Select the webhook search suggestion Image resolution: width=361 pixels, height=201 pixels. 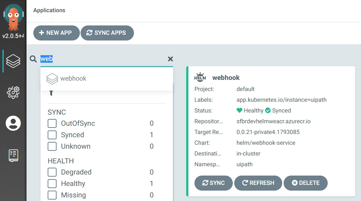107,78
